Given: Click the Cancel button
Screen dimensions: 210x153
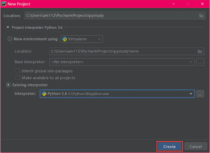Looking at the screenshot, I should coord(196,146).
